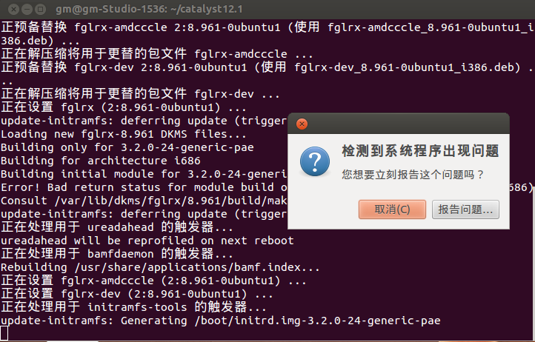This screenshot has width=535, height=342.
Task: Maximize the terminal window
Action: (40, 9)
